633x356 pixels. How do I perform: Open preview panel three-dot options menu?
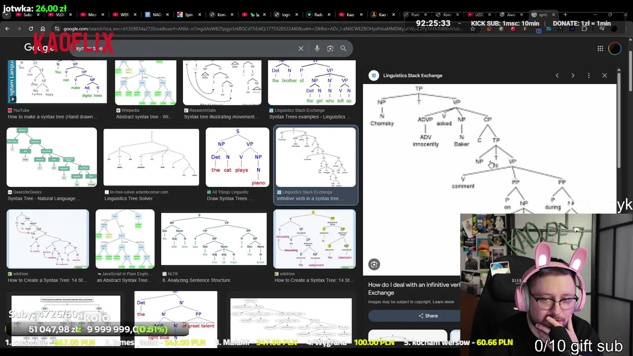click(x=588, y=76)
